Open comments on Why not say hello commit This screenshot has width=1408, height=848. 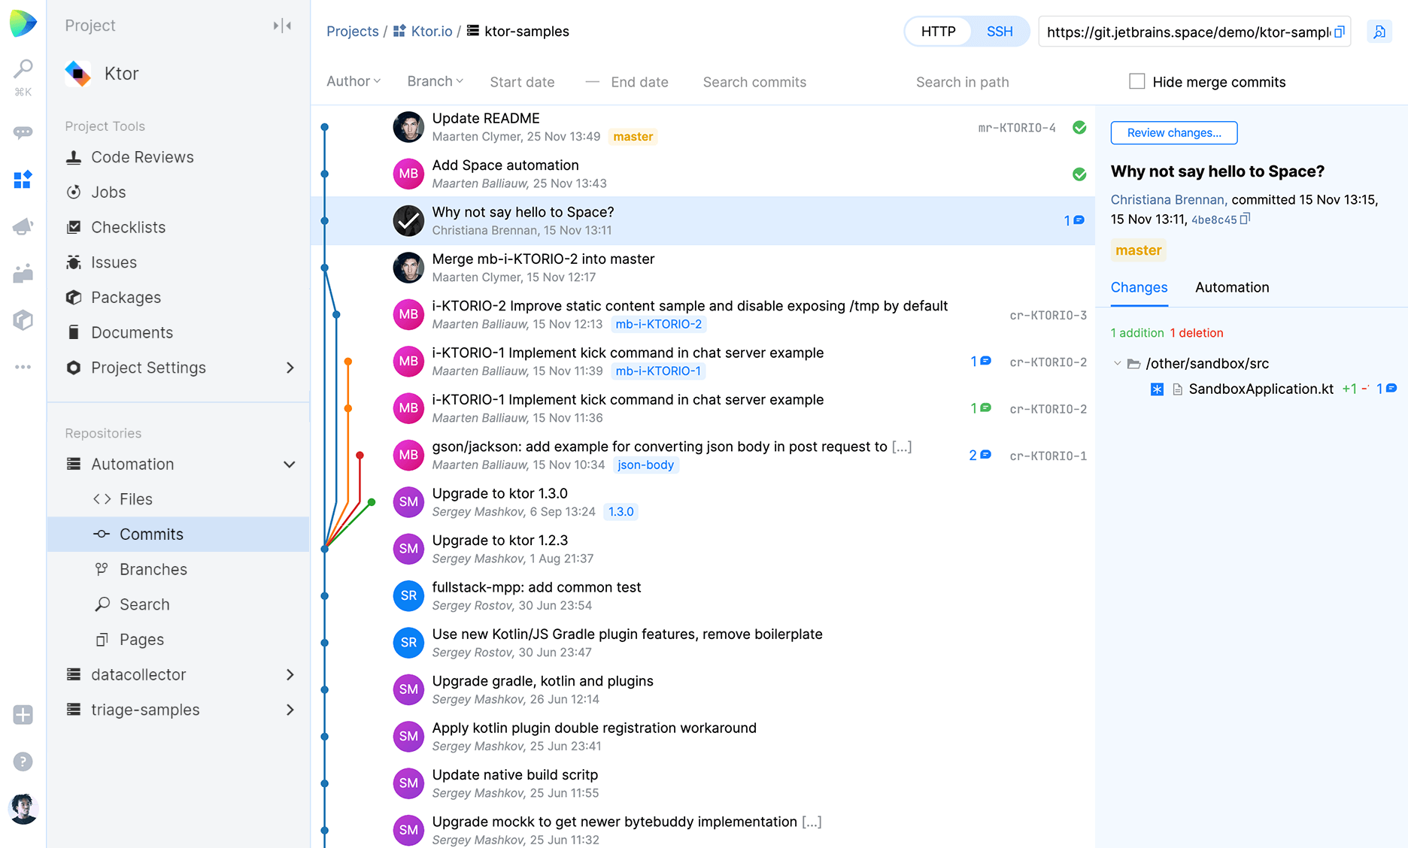click(1073, 220)
